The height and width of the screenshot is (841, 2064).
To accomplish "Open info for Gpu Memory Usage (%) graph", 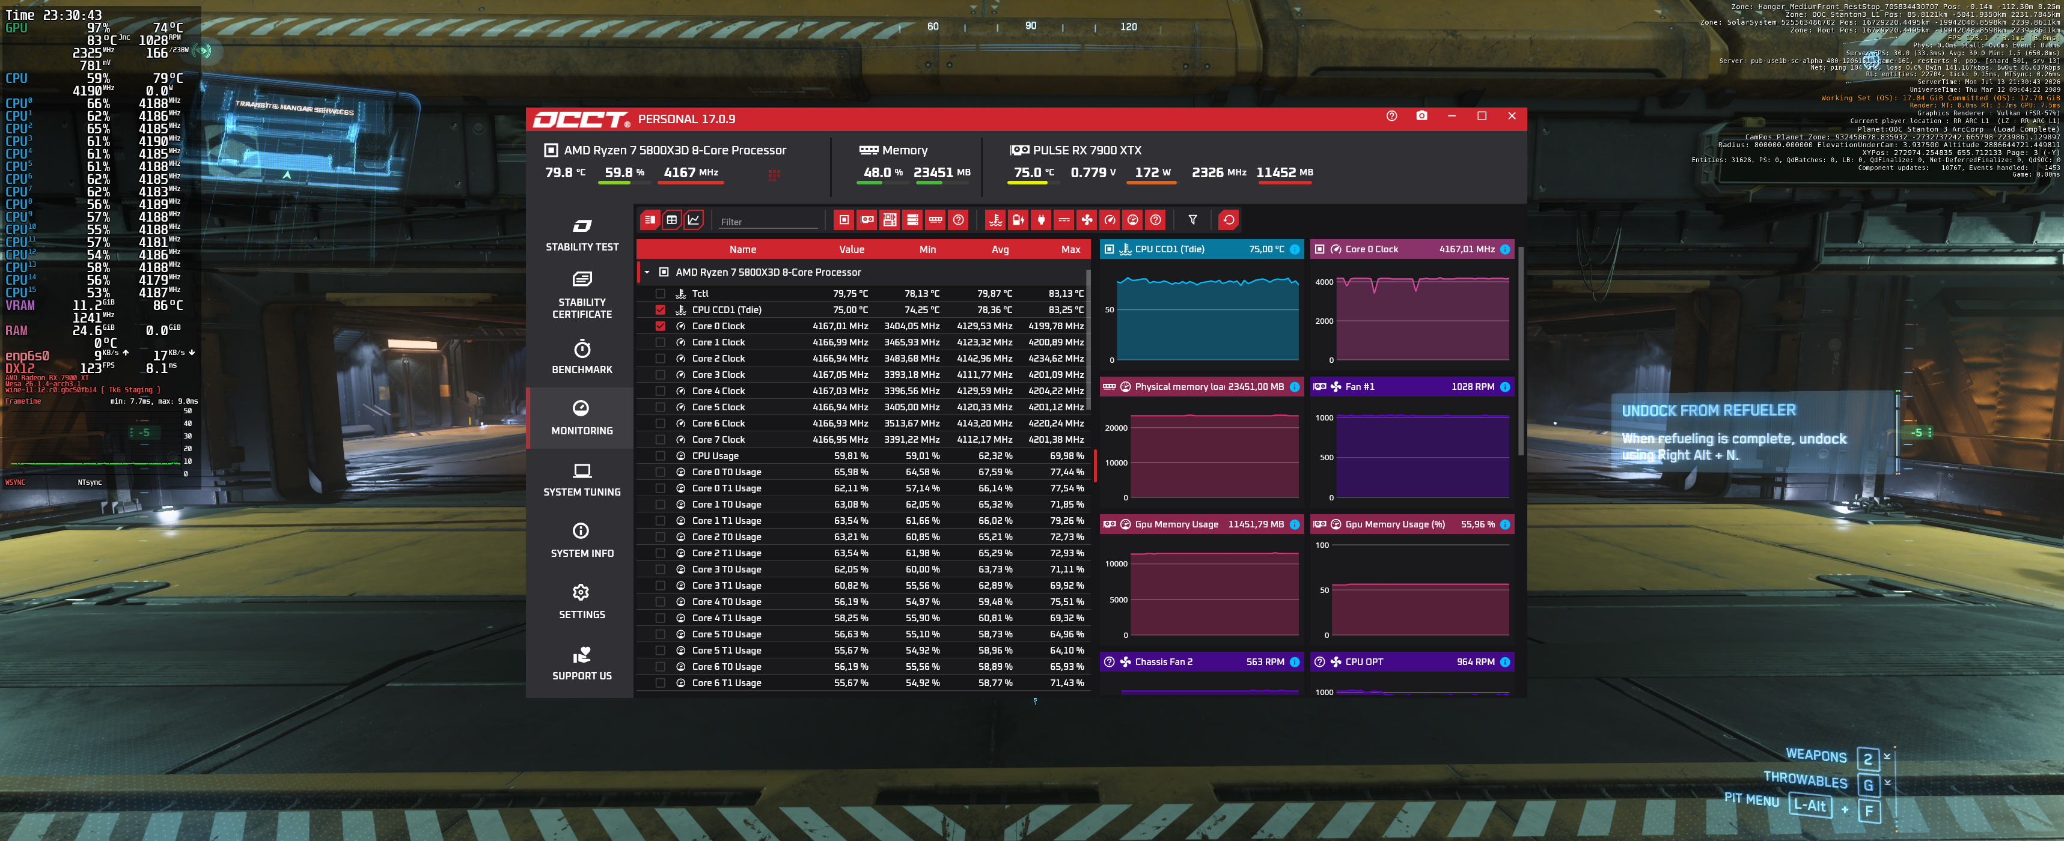I will [x=1505, y=524].
